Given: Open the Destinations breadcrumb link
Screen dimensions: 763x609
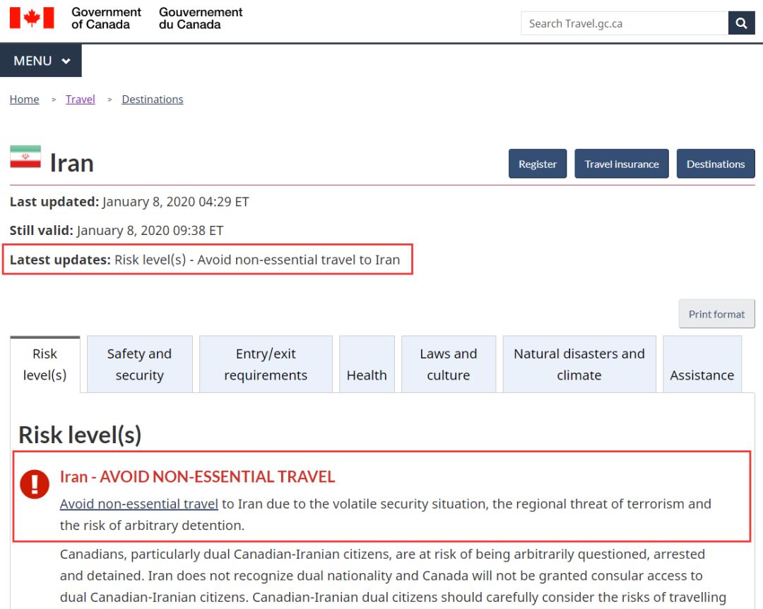Looking at the screenshot, I should [153, 100].
